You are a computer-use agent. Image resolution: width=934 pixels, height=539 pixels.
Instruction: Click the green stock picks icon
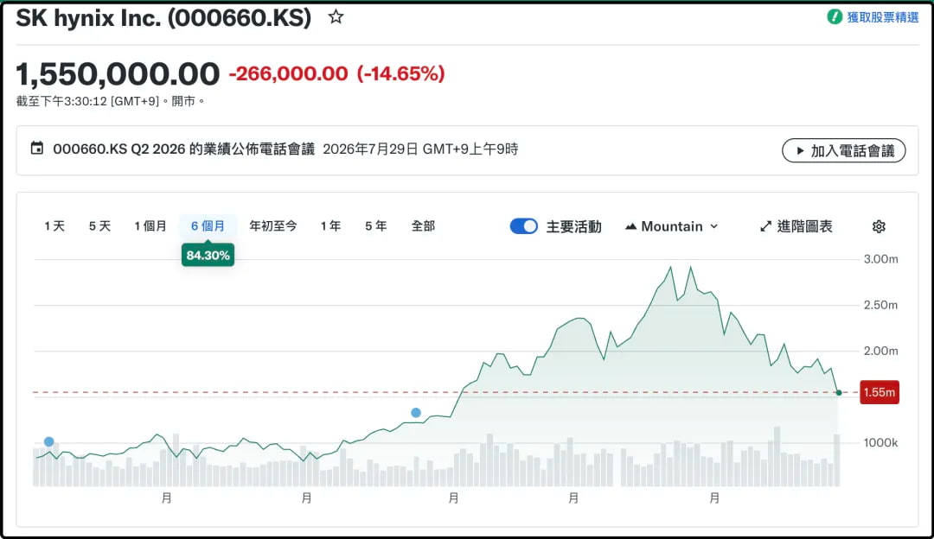(x=835, y=16)
